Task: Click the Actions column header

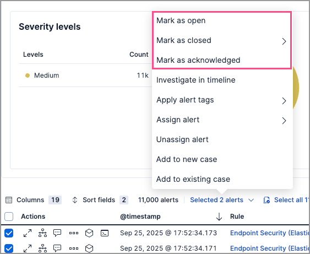Action: click(33, 217)
